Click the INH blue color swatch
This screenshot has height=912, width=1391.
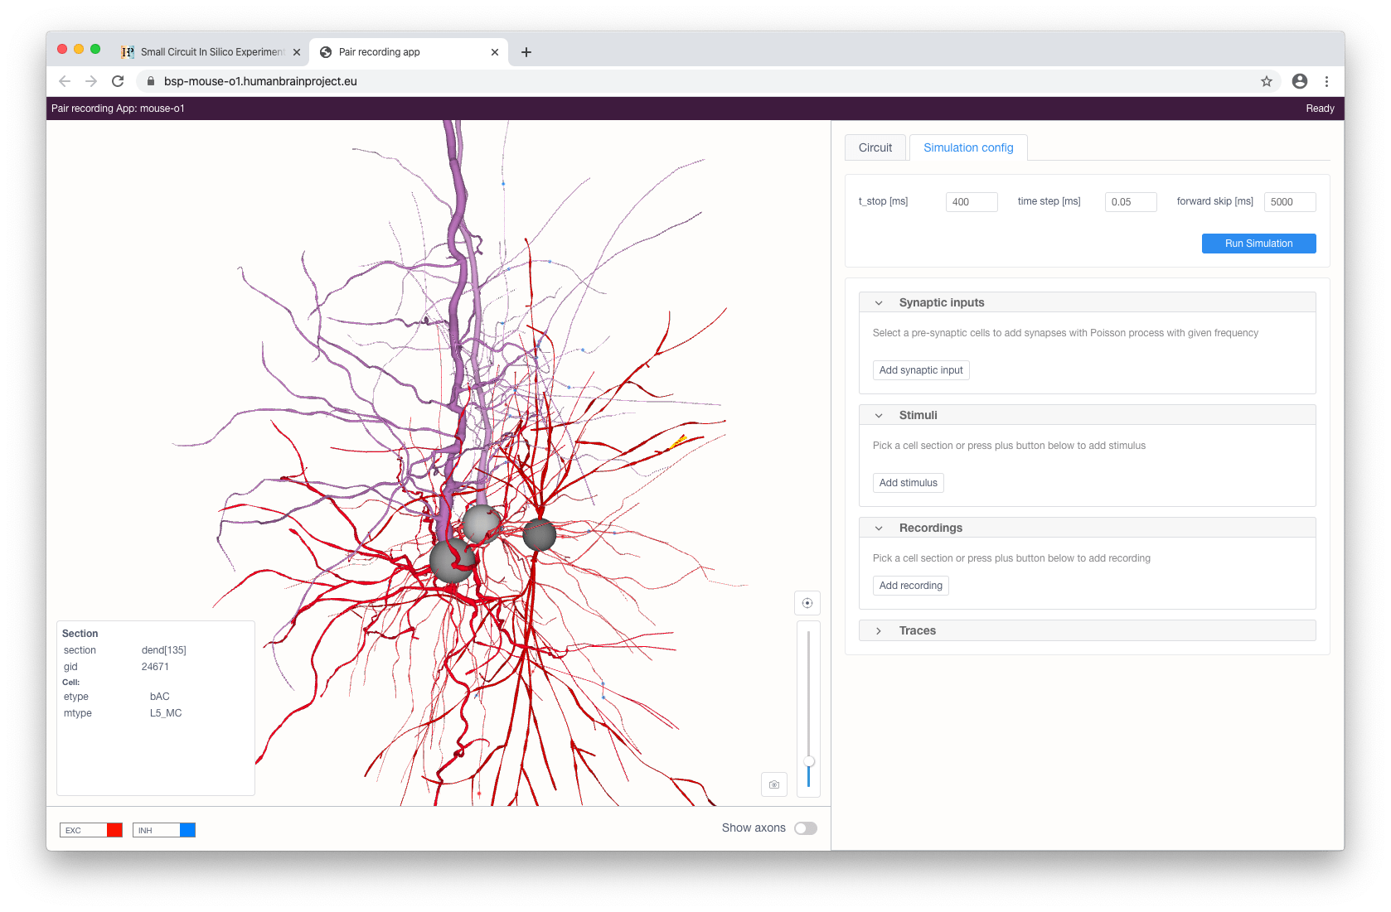pyautogui.click(x=187, y=830)
